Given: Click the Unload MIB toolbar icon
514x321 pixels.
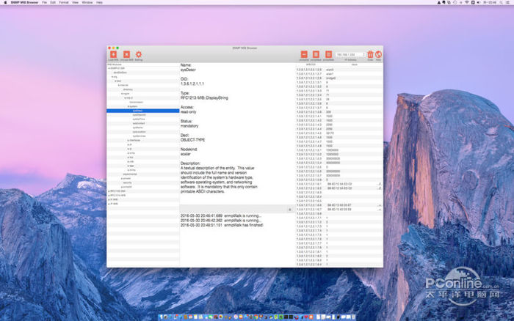Looking at the screenshot, I should (x=126, y=54).
